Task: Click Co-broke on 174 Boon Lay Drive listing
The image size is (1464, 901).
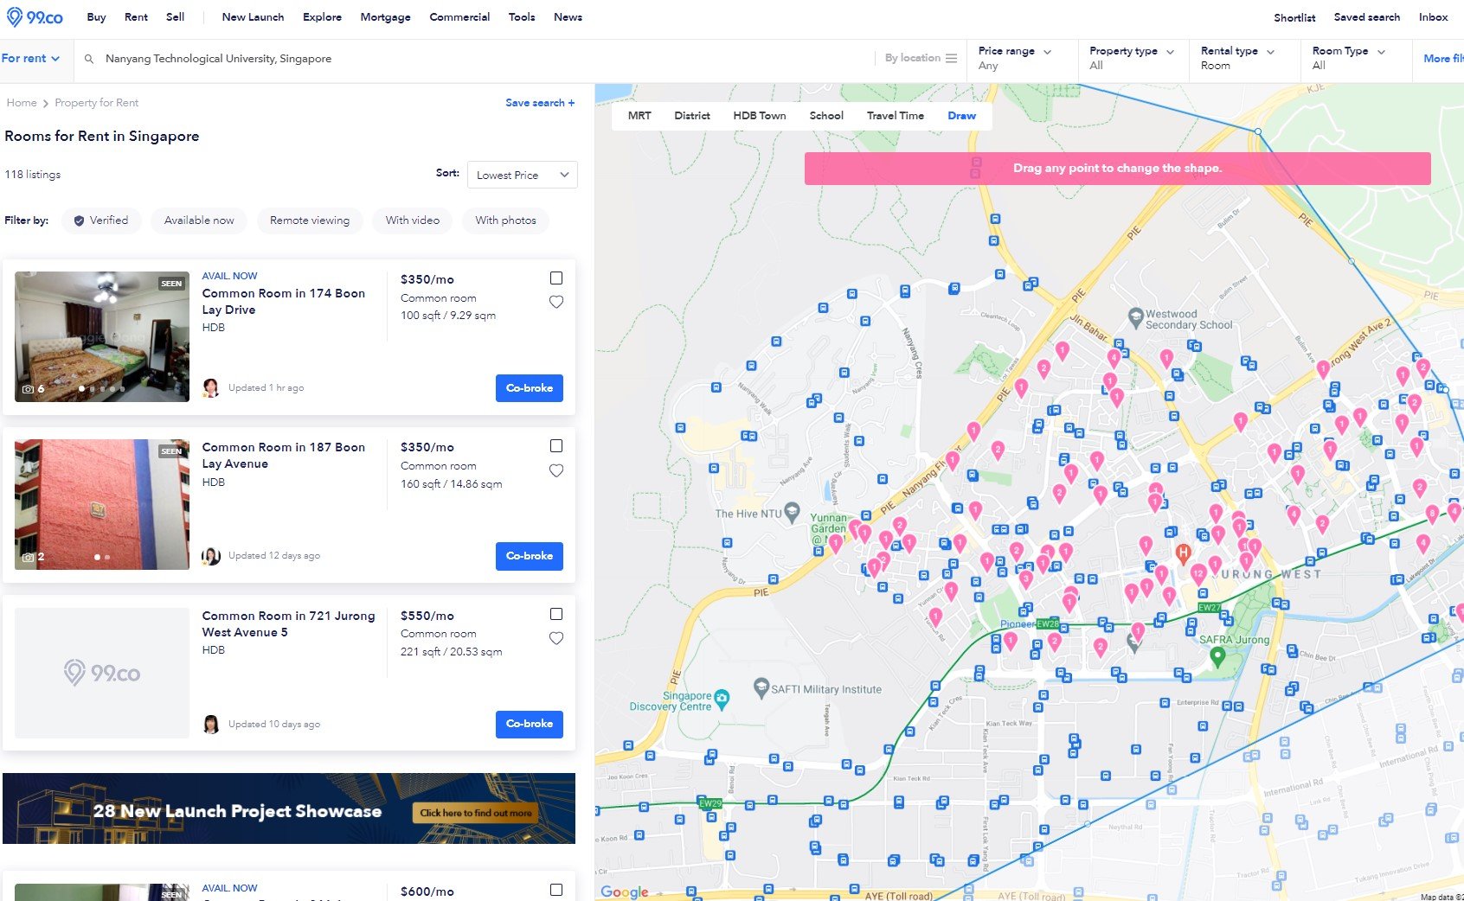Action: [530, 388]
